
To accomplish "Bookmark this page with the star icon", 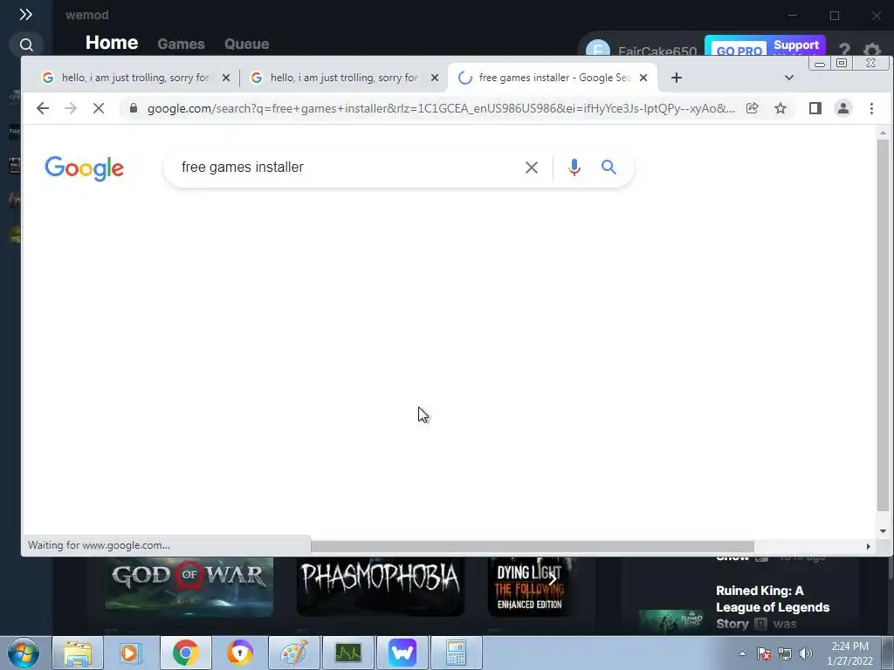I will pos(781,108).
